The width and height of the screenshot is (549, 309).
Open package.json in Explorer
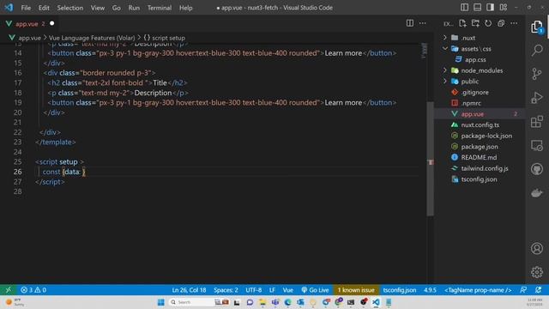(x=480, y=146)
